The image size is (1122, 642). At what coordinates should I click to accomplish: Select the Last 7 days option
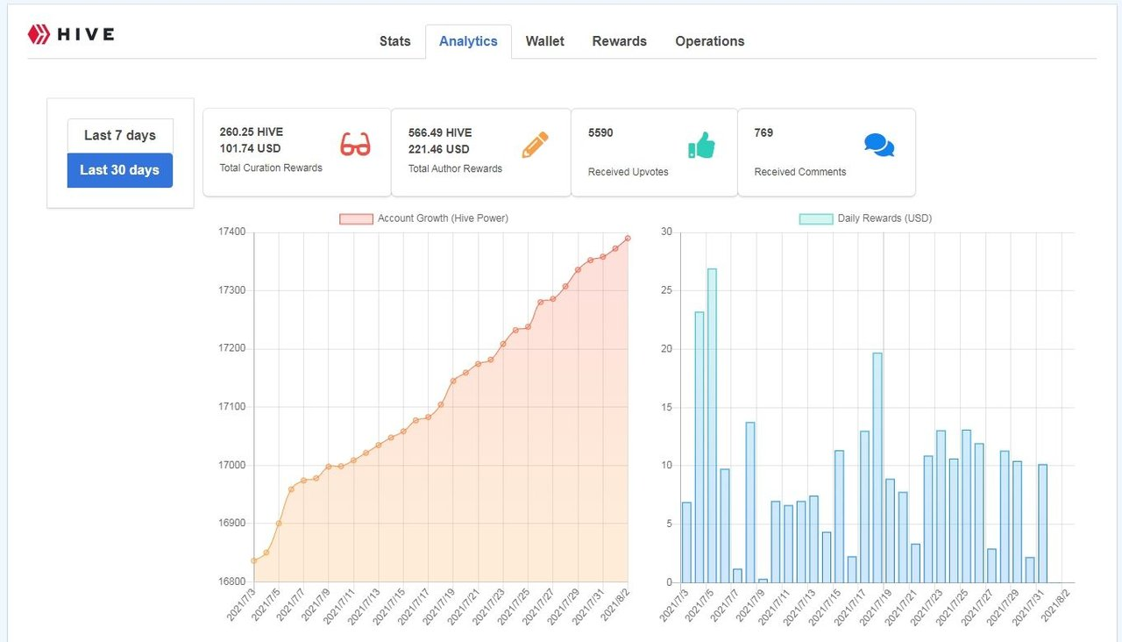(x=120, y=135)
